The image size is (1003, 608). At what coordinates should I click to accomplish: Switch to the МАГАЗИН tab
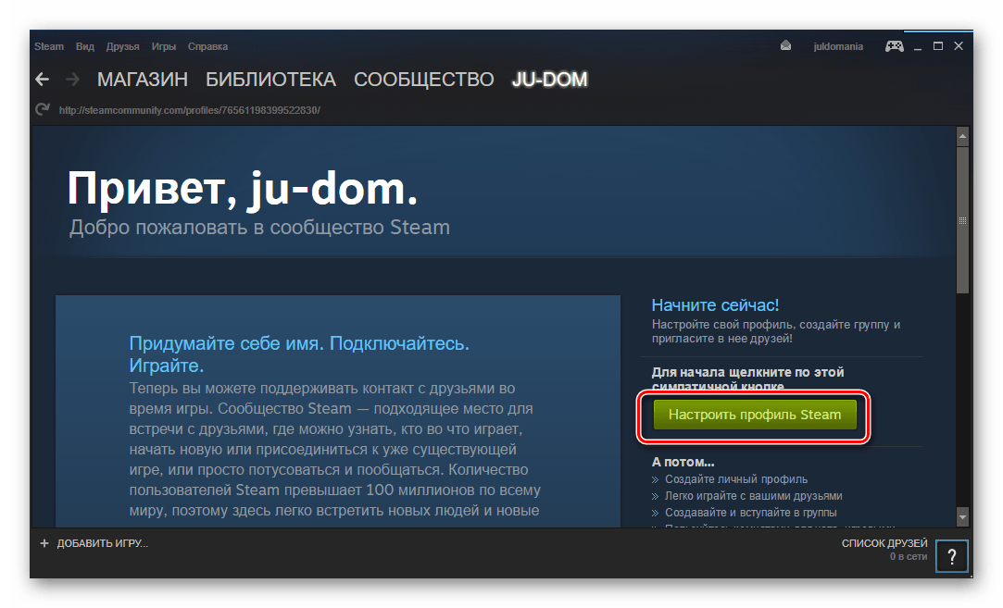click(143, 80)
